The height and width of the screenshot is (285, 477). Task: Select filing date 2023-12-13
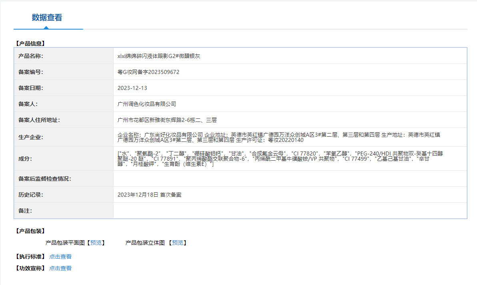[x=132, y=88]
